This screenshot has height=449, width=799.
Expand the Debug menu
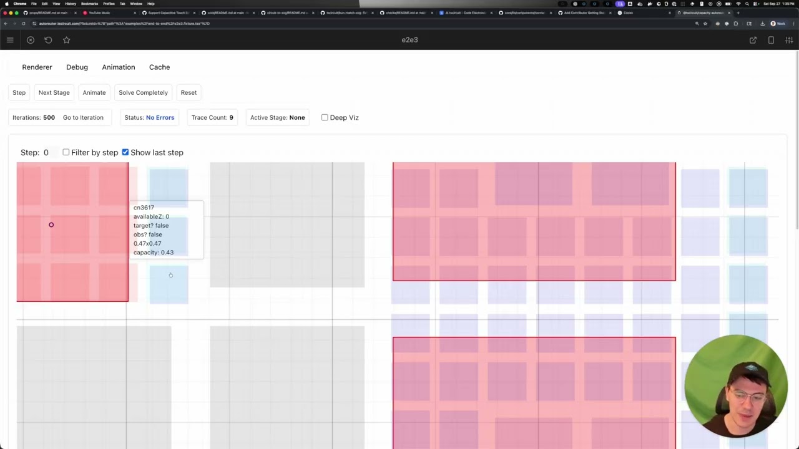77,67
